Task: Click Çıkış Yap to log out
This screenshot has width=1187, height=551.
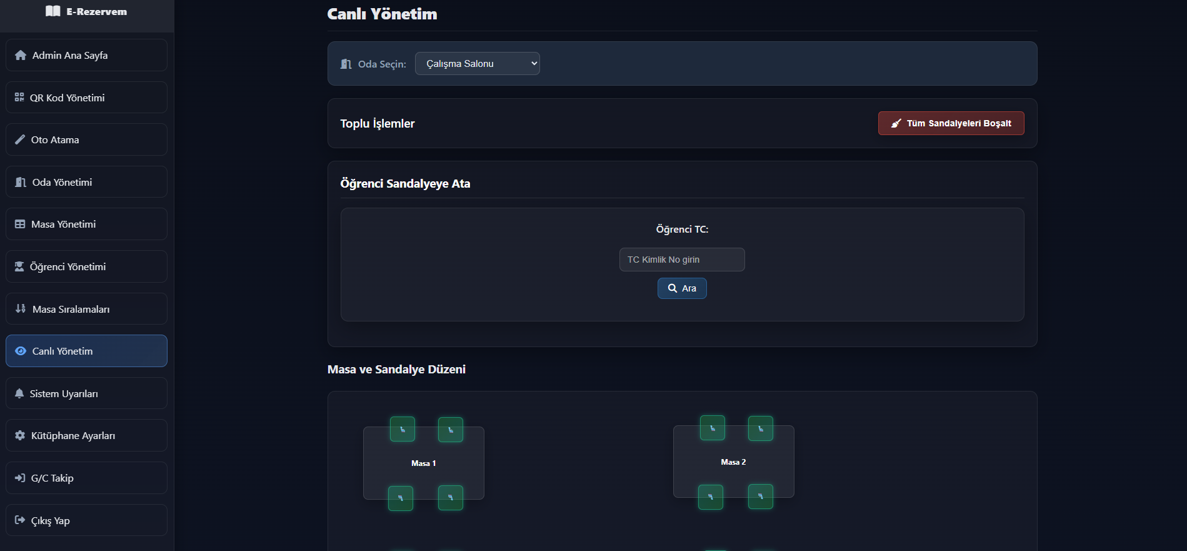Action: point(86,520)
